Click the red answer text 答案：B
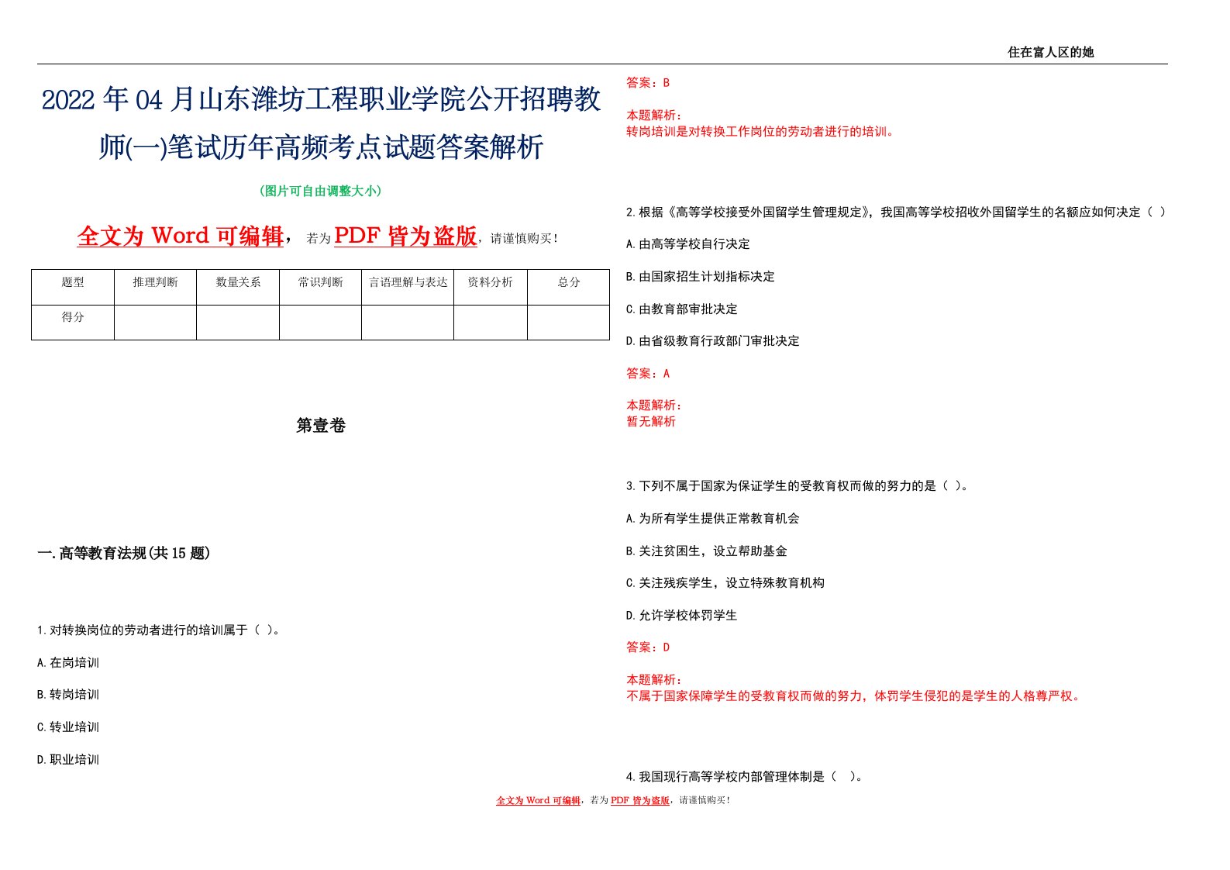The width and height of the screenshot is (1230, 870). [x=648, y=83]
